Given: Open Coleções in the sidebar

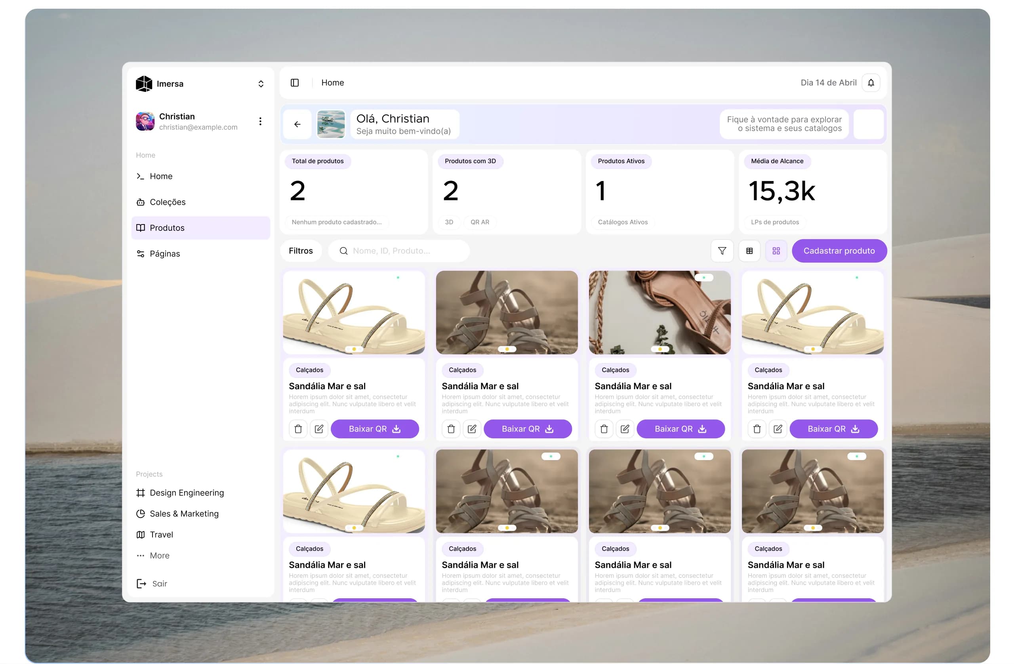Looking at the screenshot, I should [201, 202].
